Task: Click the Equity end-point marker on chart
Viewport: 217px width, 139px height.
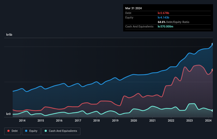Action: 213,44
